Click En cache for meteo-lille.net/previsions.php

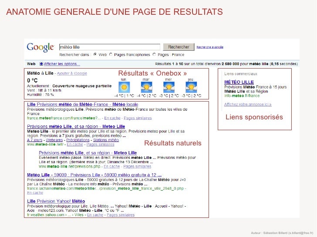click(112, 167)
